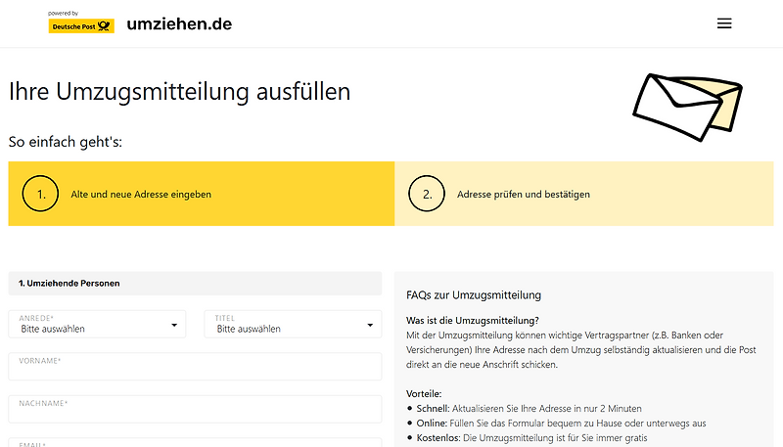Click the '1. Umziehende Personen' section header

195,284
